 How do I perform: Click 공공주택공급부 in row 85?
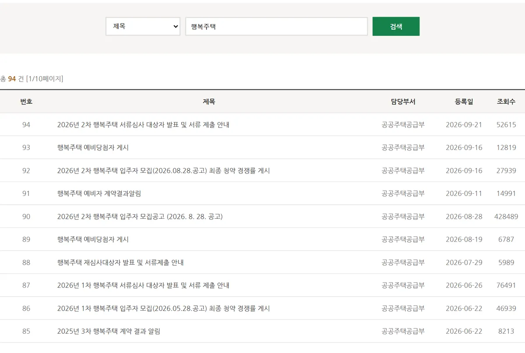[403, 331]
